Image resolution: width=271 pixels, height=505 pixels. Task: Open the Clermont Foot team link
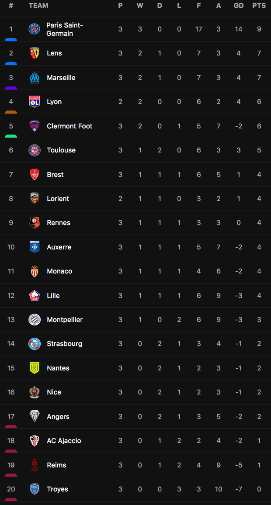(69, 126)
